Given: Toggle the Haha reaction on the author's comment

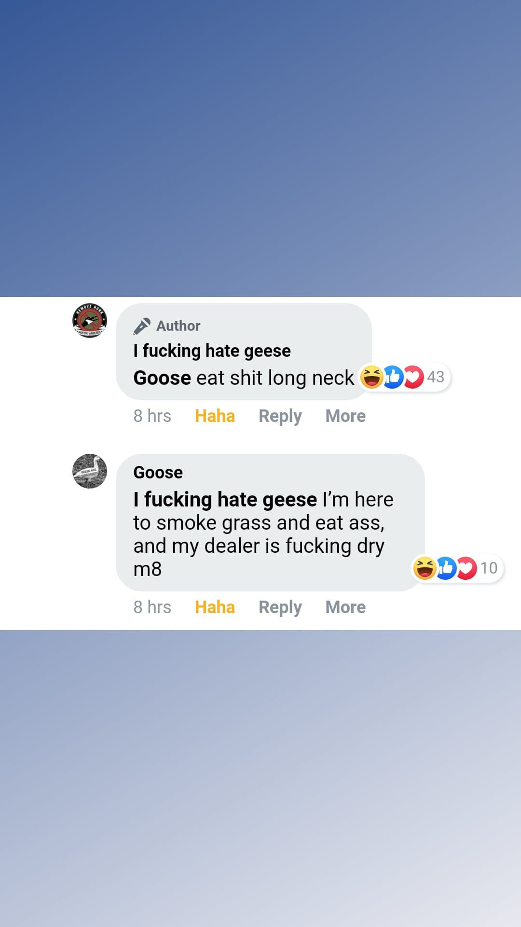Looking at the screenshot, I should tap(215, 416).
